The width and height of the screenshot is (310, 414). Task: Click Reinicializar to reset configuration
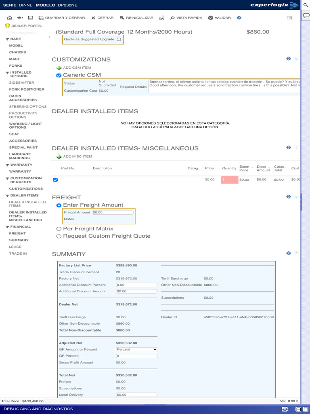136,18
